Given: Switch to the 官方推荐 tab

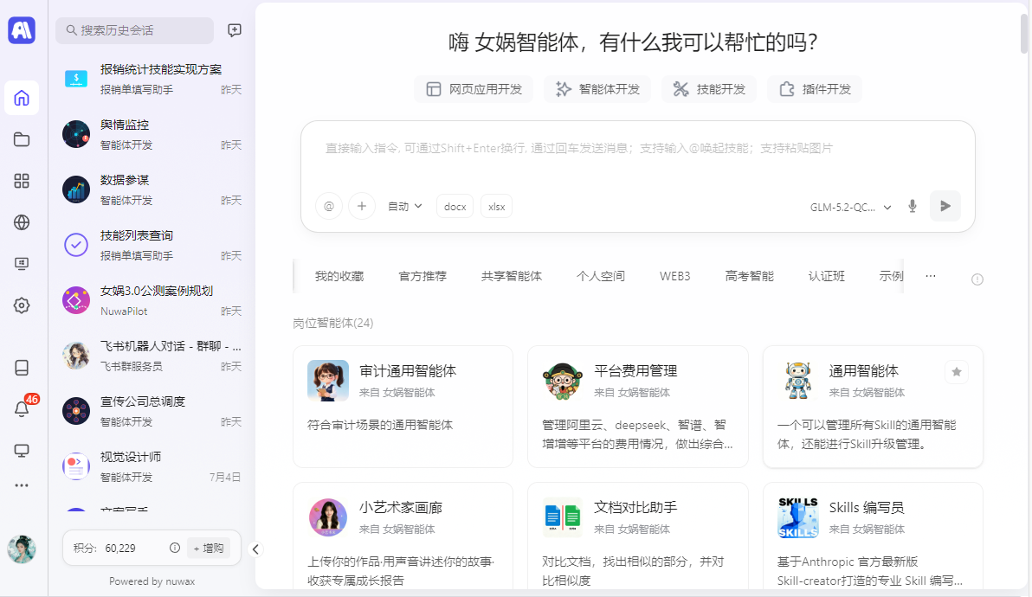Looking at the screenshot, I should pos(422,276).
